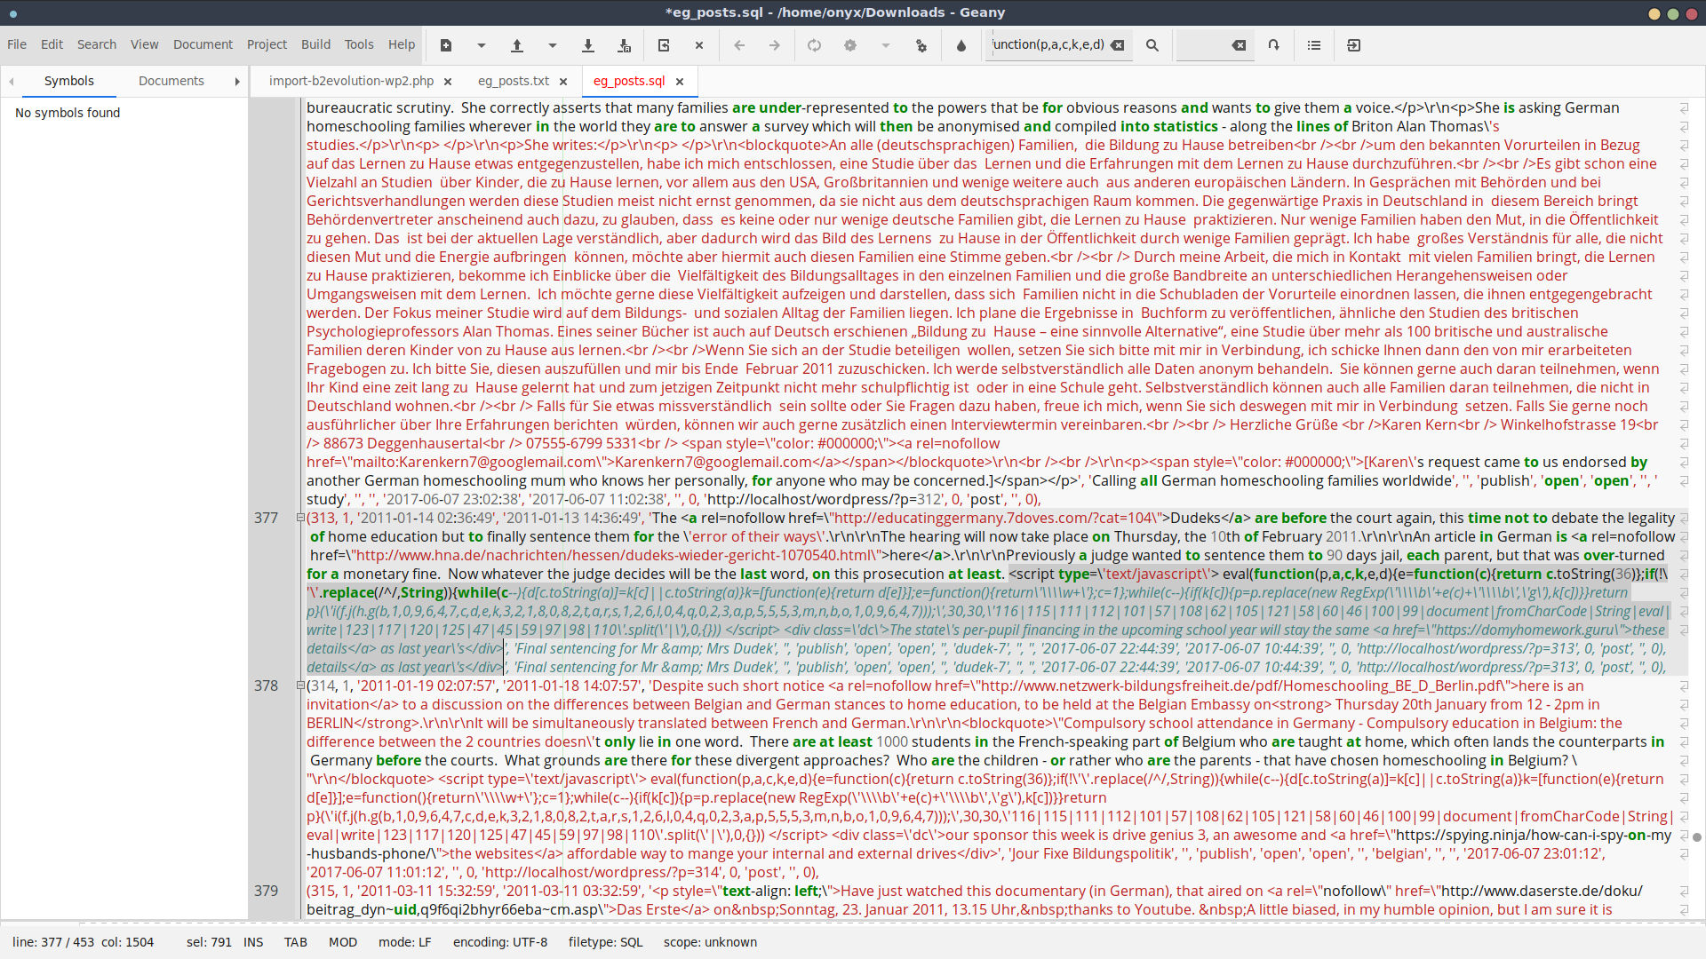Open the Build menu

pyautogui.click(x=315, y=44)
